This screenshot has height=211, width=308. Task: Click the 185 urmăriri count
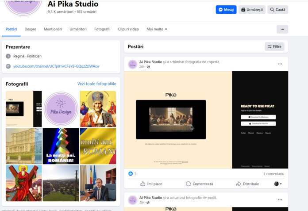[x=87, y=12]
